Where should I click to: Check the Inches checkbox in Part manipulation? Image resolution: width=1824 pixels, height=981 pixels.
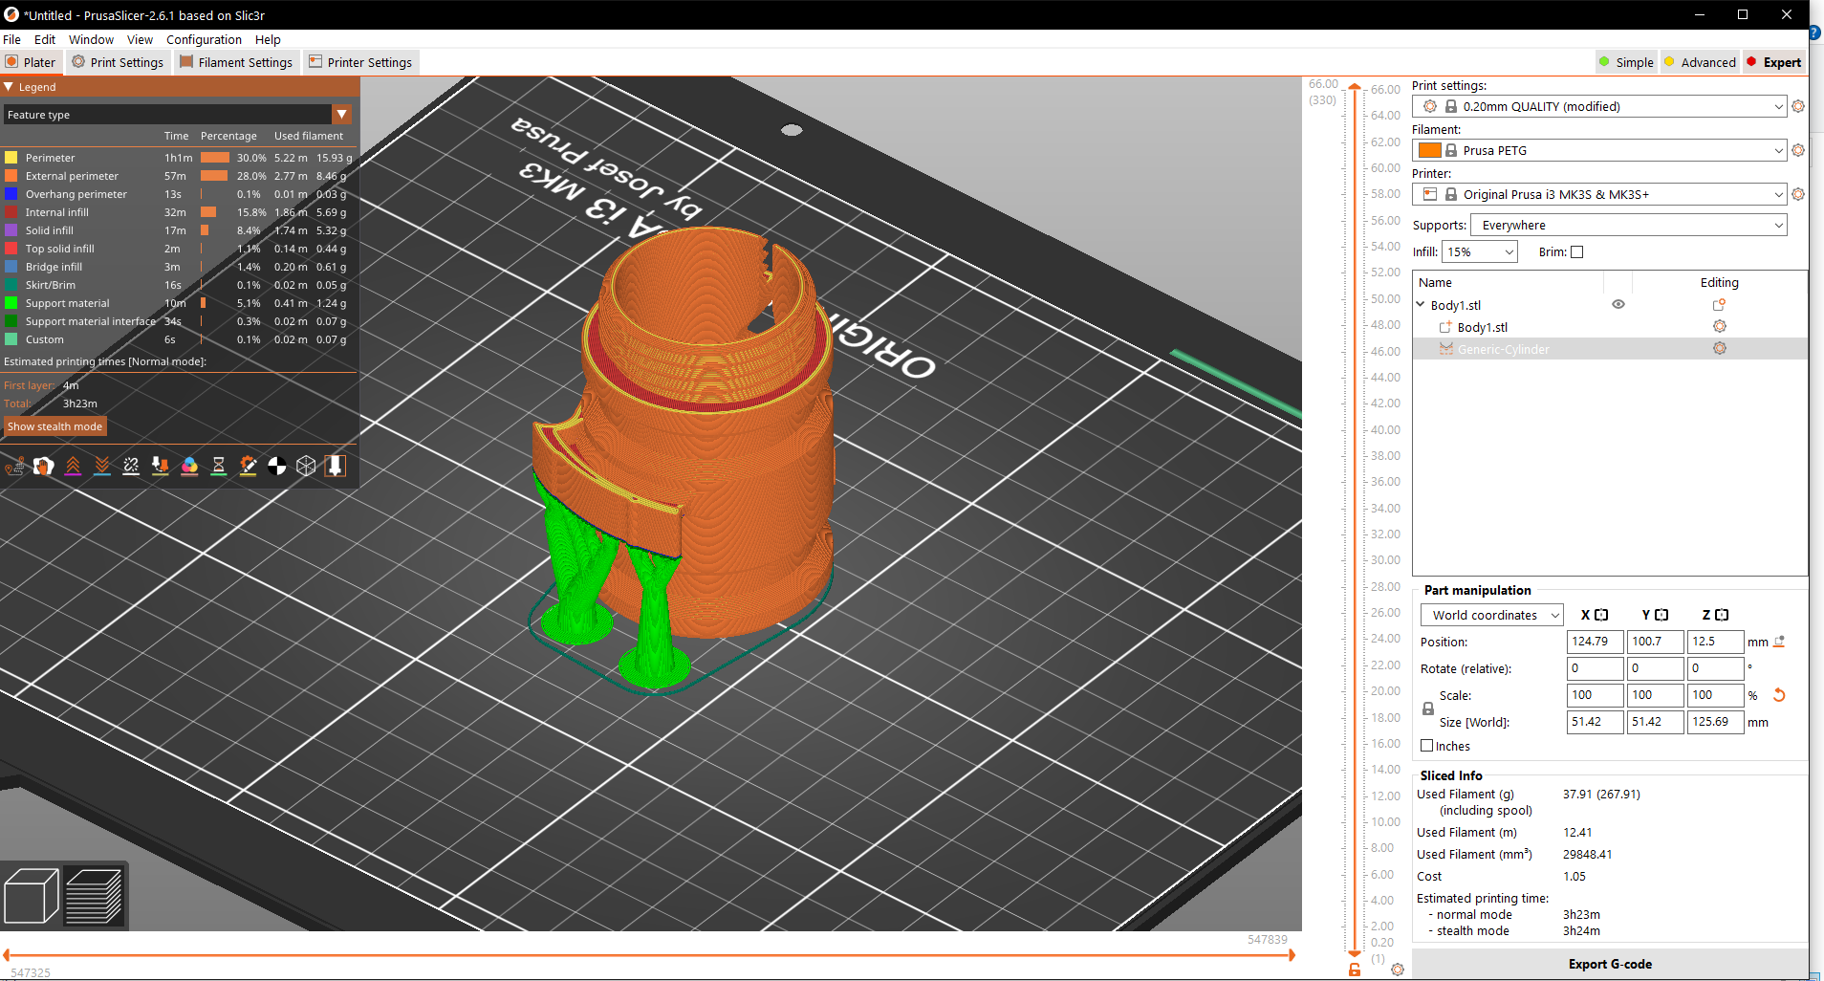click(x=1429, y=746)
